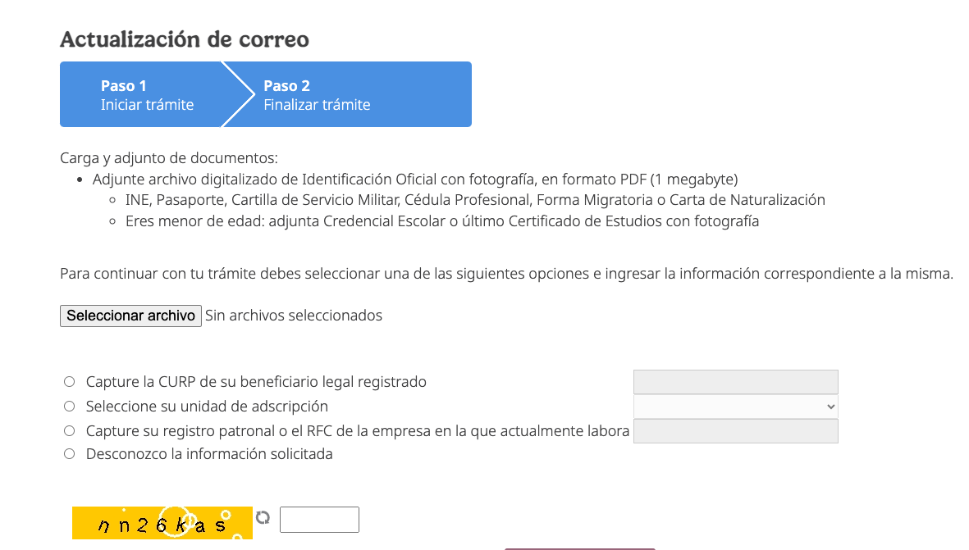Focus the captcha answer text box
Image resolution: width=969 pixels, height=550 pixels.
pyautogui.click(x=319, y=520)
